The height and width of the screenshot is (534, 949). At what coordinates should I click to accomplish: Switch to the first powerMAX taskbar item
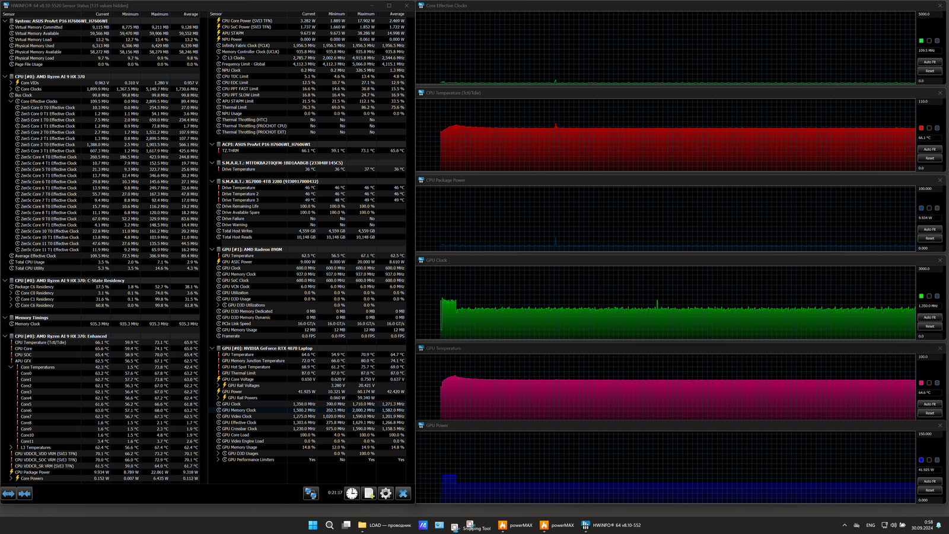(x=515, y=525)
